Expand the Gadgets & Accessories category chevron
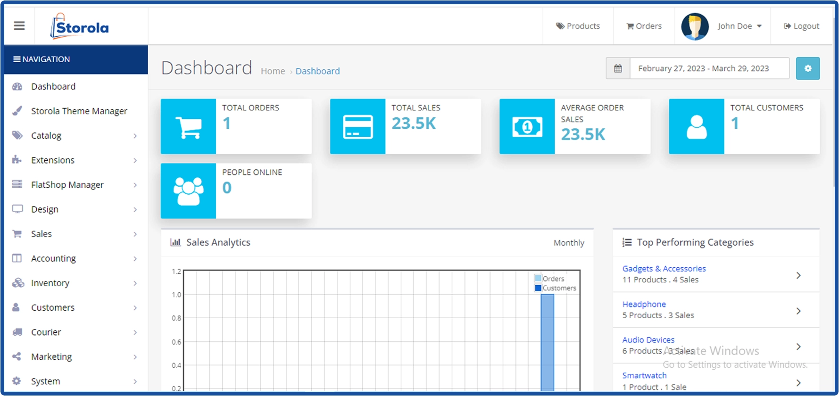Image resolution: width=839 pixels, height=396 pixels. pos(798,275)
